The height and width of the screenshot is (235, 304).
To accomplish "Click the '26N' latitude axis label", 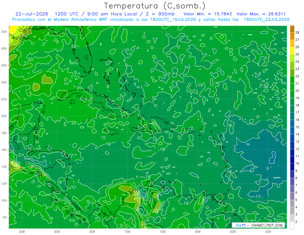I will point(4,65).
